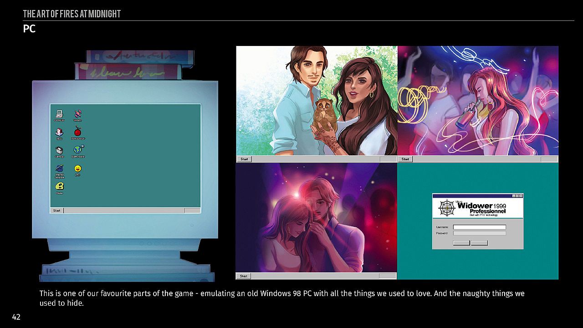The width and height of the screenshot is (583, 328).
Task: Select the couple holding a slow loris artwork
Action: [x=317, y=101]
